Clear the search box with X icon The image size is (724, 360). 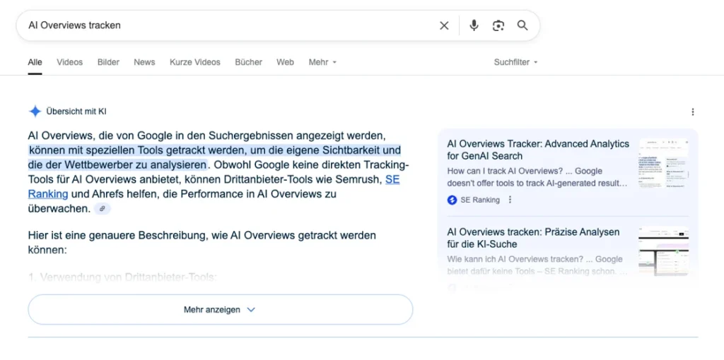point(444,25)
